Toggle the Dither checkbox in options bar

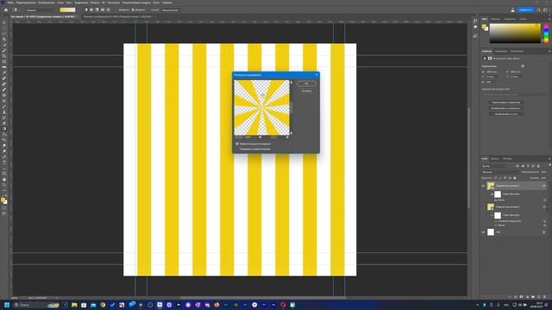tap(133, 9)
